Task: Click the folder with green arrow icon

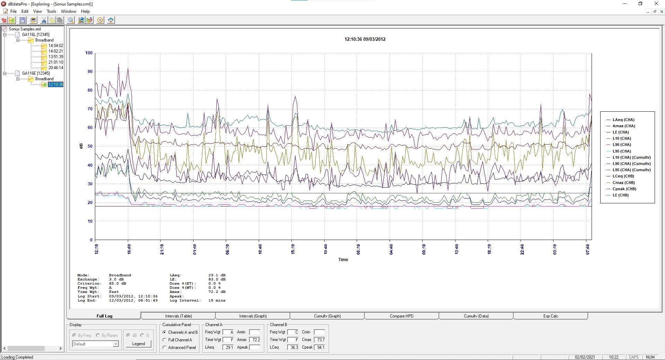Action: coord(12,20)
